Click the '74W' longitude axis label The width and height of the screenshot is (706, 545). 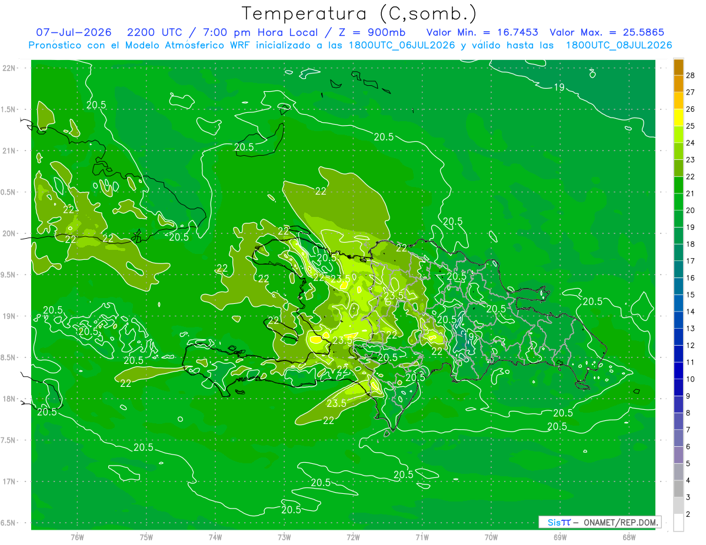pyautogui.click(x=215, y=537)
